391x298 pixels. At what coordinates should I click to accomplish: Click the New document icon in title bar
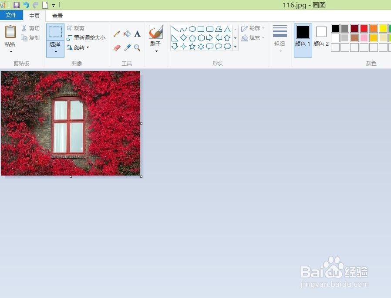point(45,5)
